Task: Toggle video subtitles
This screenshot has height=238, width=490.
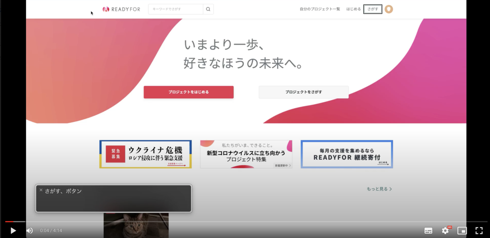Action: point(428,231)
